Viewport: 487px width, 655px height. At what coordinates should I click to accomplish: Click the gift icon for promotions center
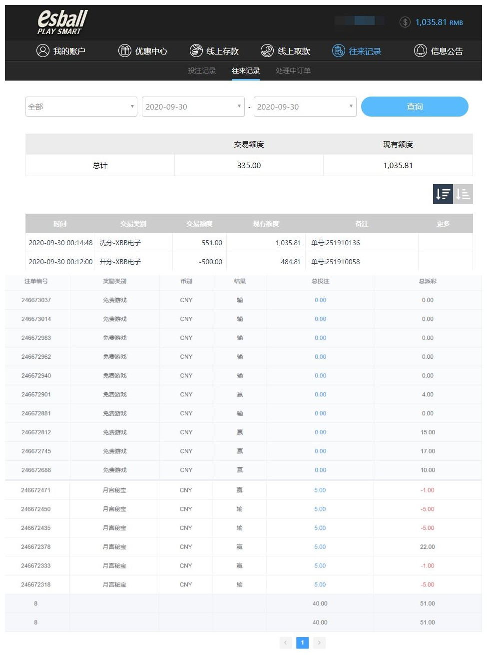click(124, 51)
